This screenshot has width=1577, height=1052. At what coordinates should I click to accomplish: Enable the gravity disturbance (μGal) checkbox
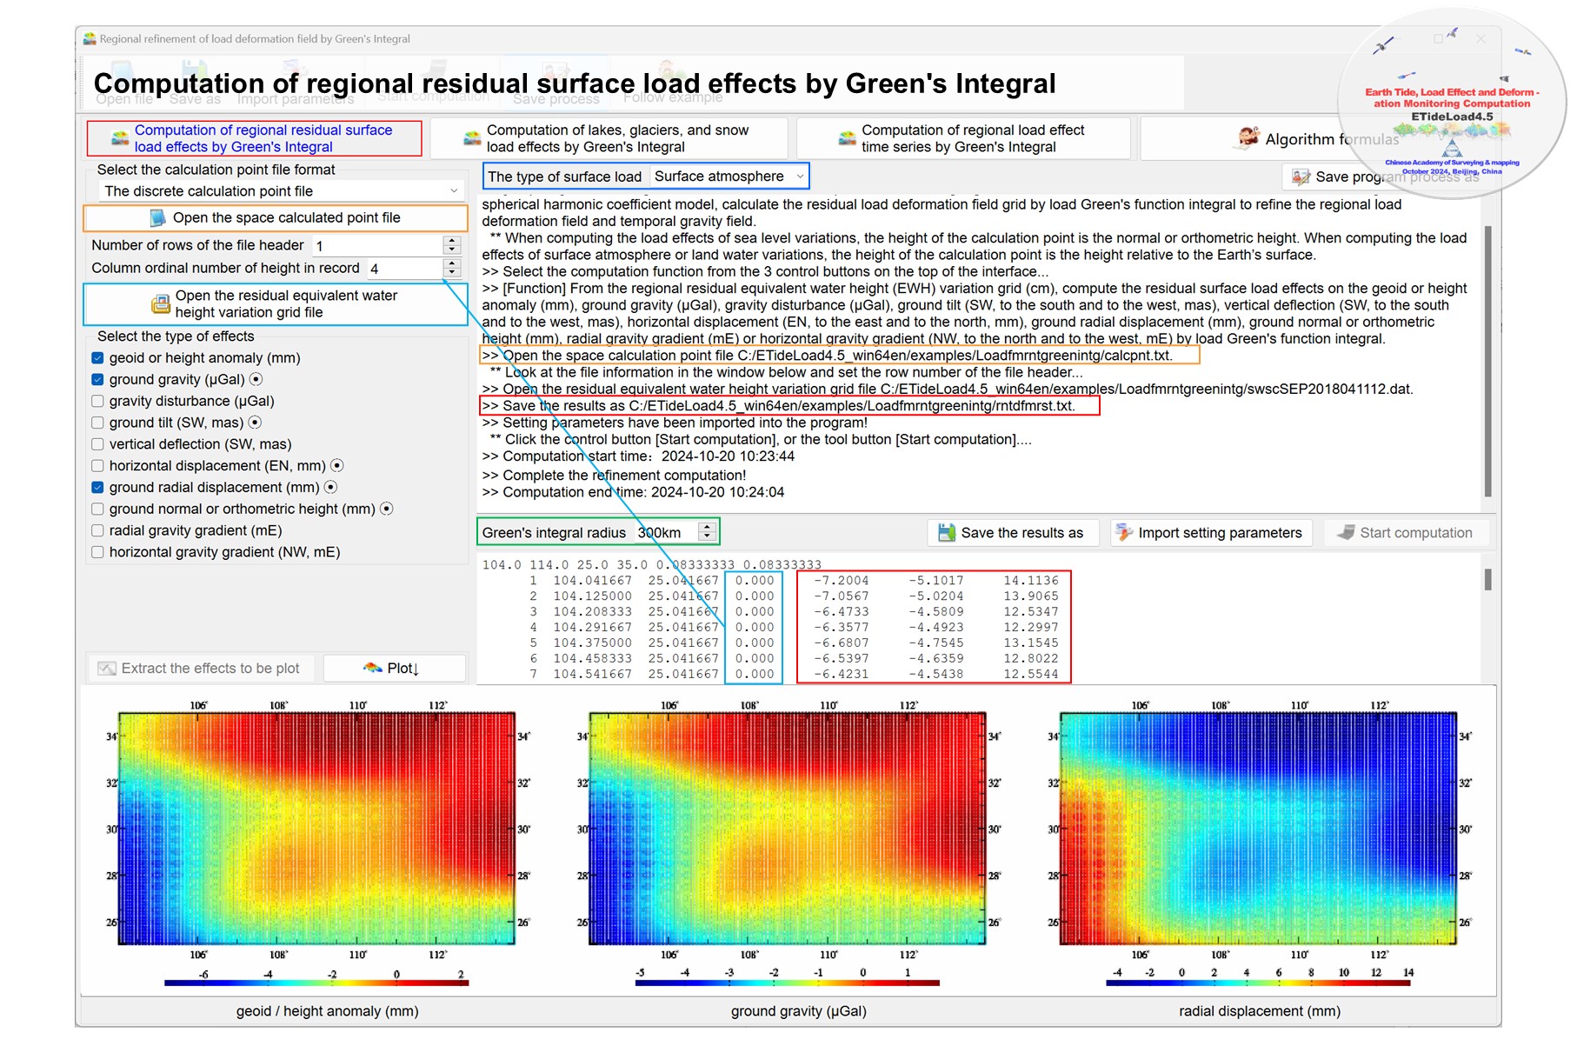[x=98, y=401]
